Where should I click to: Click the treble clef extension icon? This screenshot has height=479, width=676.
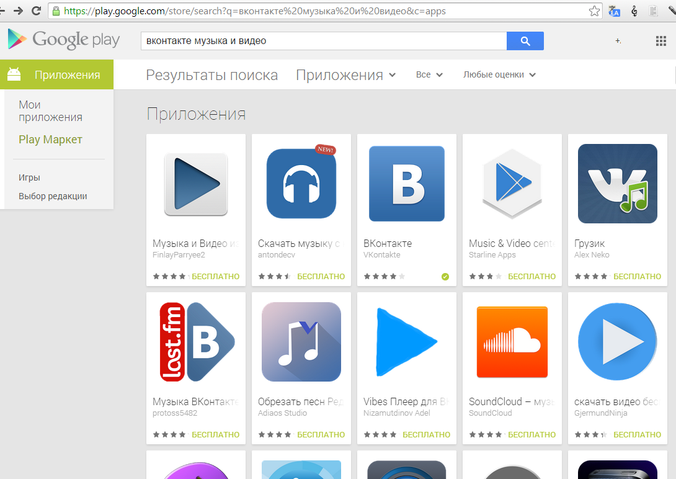pyautogui.click(x=634, y=11)
